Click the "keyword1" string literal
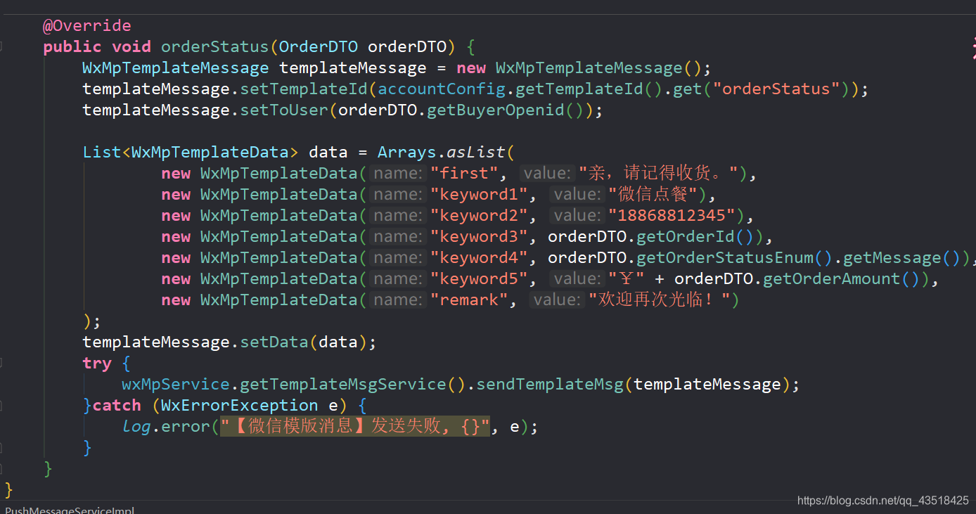The image size is (976, 514). click(x=480, y=195)
